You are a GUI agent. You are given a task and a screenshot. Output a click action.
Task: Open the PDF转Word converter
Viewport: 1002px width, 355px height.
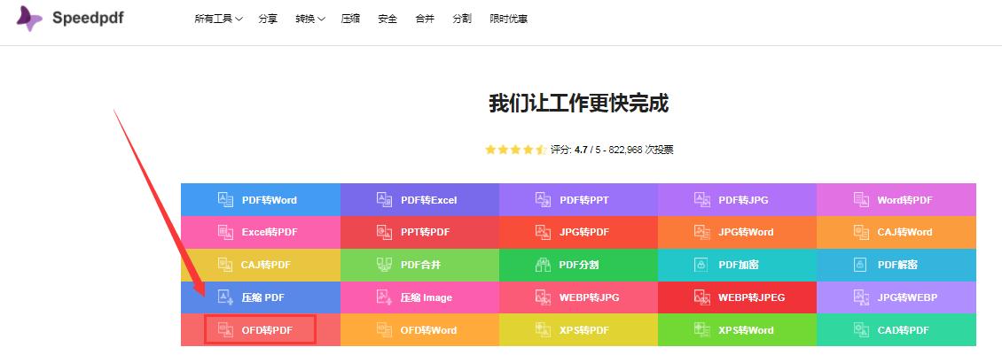coord(261,200)
